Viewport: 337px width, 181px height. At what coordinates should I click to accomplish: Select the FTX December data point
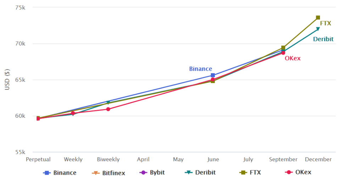pos(318,17)
